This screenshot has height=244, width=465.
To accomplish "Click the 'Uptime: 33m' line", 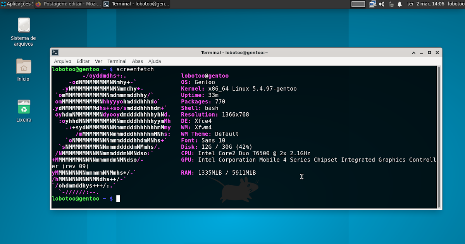I will [x=200, y=95].
